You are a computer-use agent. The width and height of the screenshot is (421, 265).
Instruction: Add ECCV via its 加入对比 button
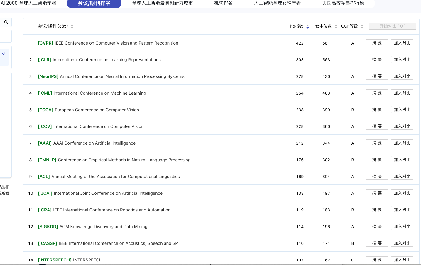[402, 109]
